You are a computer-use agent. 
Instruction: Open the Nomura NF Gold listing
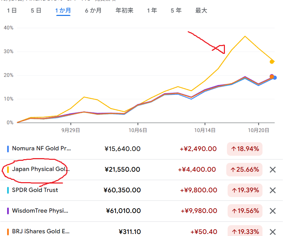[42, 148]
